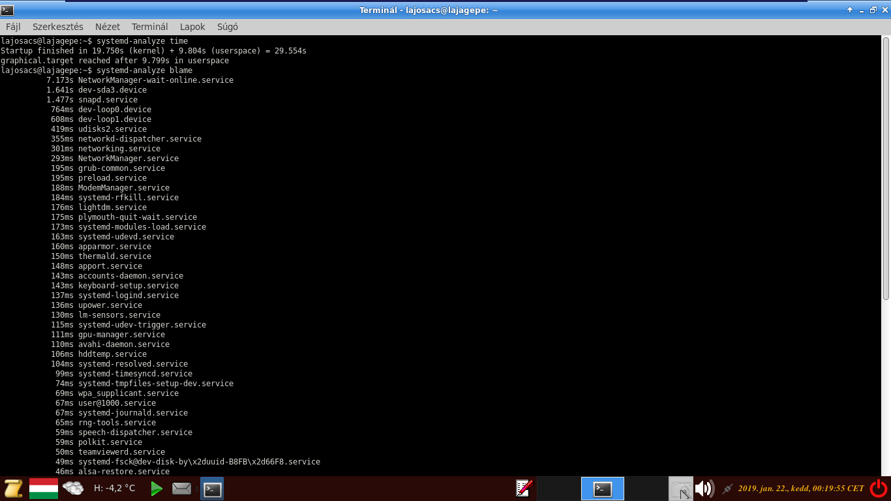The width and height of the screenshot is (891, 501).
Task: Click the avahi-daemon.service line
Action: click(110, 344)
